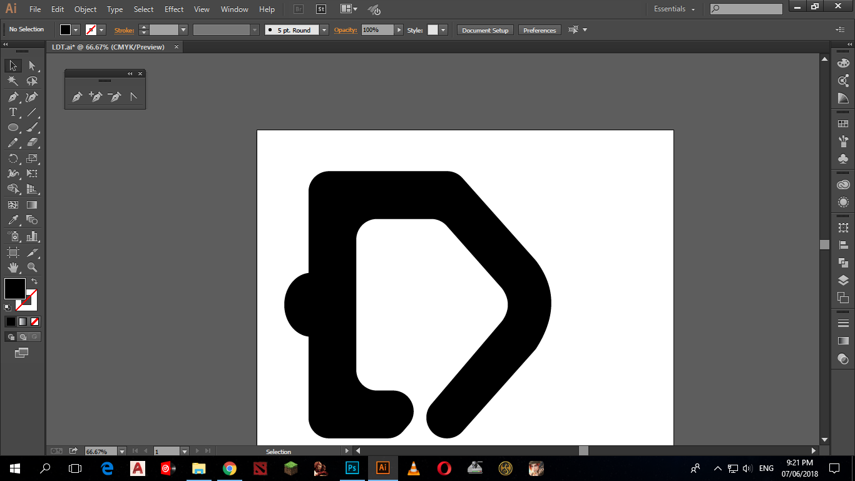Set paint mode to None
Image resolution: width=855 pixels, height=481 pixels.
(x=35, y=322)
